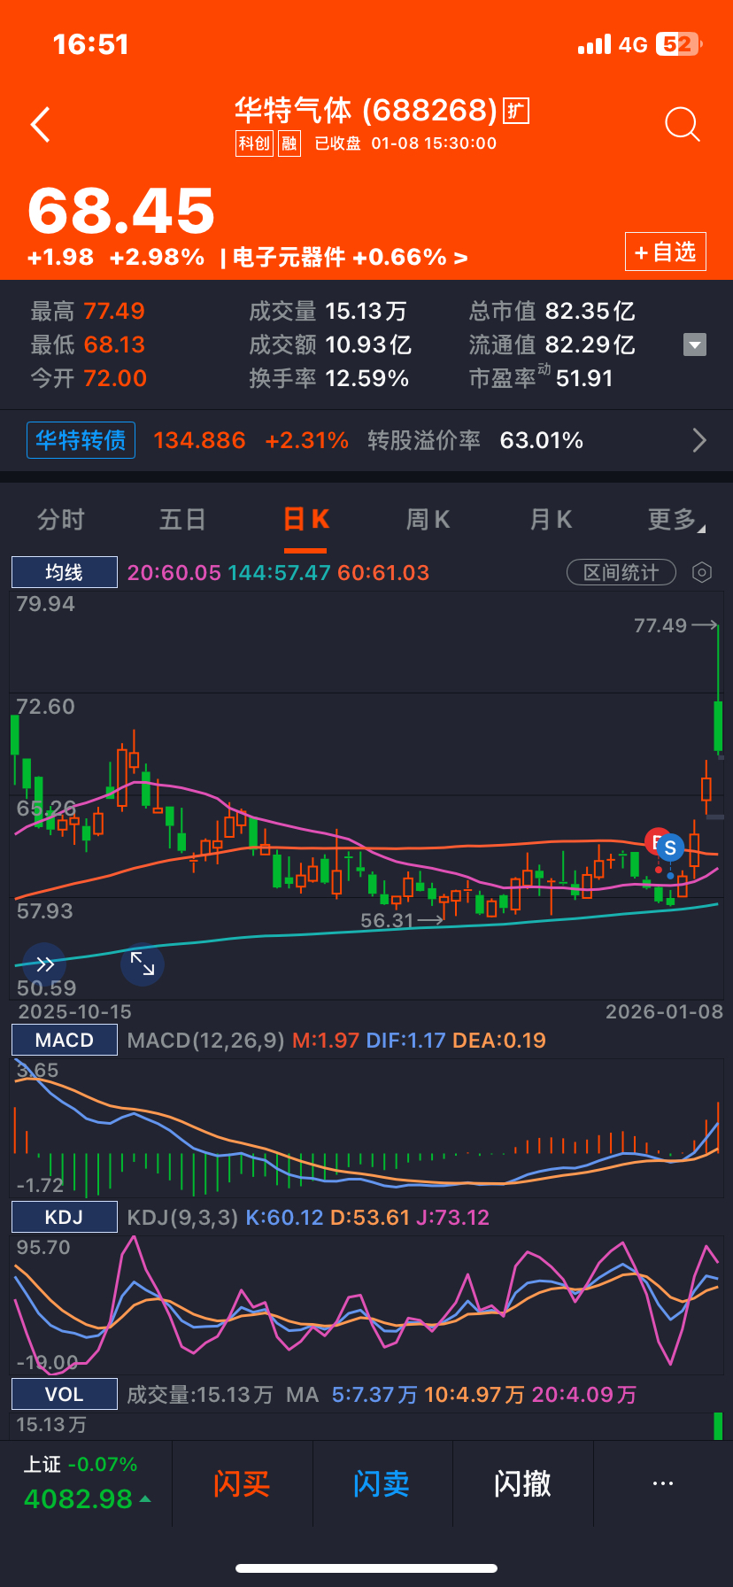This screenshot has height=1587, width=733.
Task: Add stock via +自选 button
Action: click(x=666, y=252)
